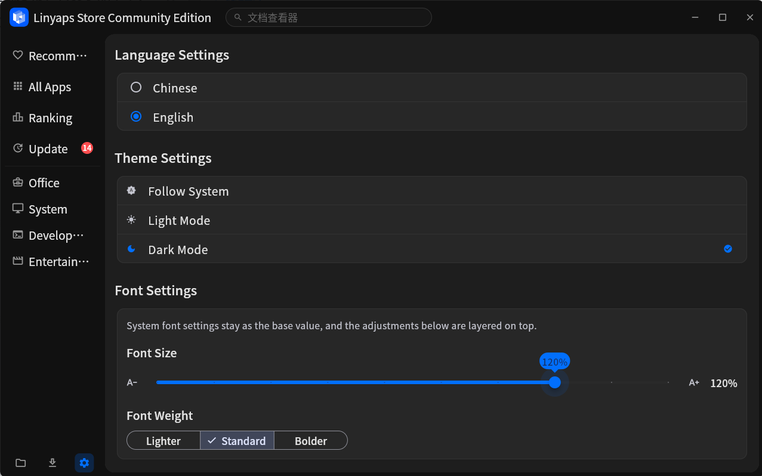Switch to Light Mode theme

coord(432,220)
